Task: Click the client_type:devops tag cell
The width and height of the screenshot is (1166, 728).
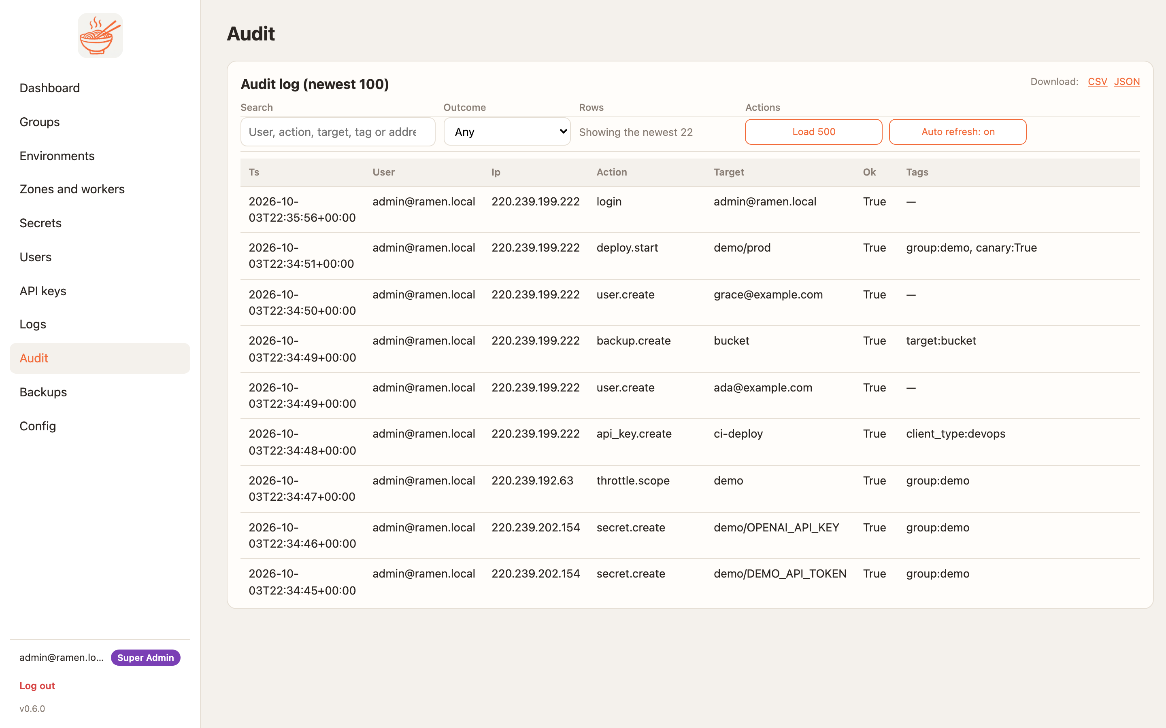Action: click(955, 434)
